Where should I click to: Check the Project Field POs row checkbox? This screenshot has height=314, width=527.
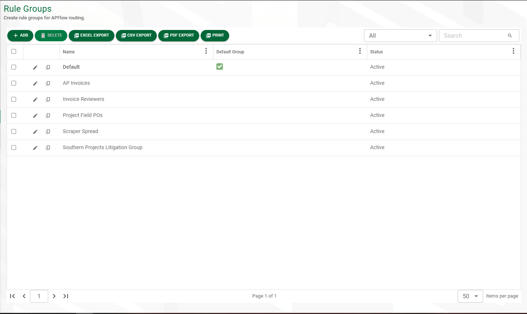[x=14, y=115]
